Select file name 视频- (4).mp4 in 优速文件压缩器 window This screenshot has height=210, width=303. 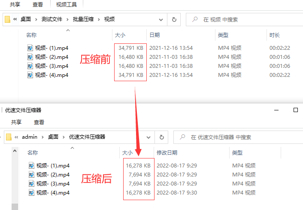(x=53, y=192)
